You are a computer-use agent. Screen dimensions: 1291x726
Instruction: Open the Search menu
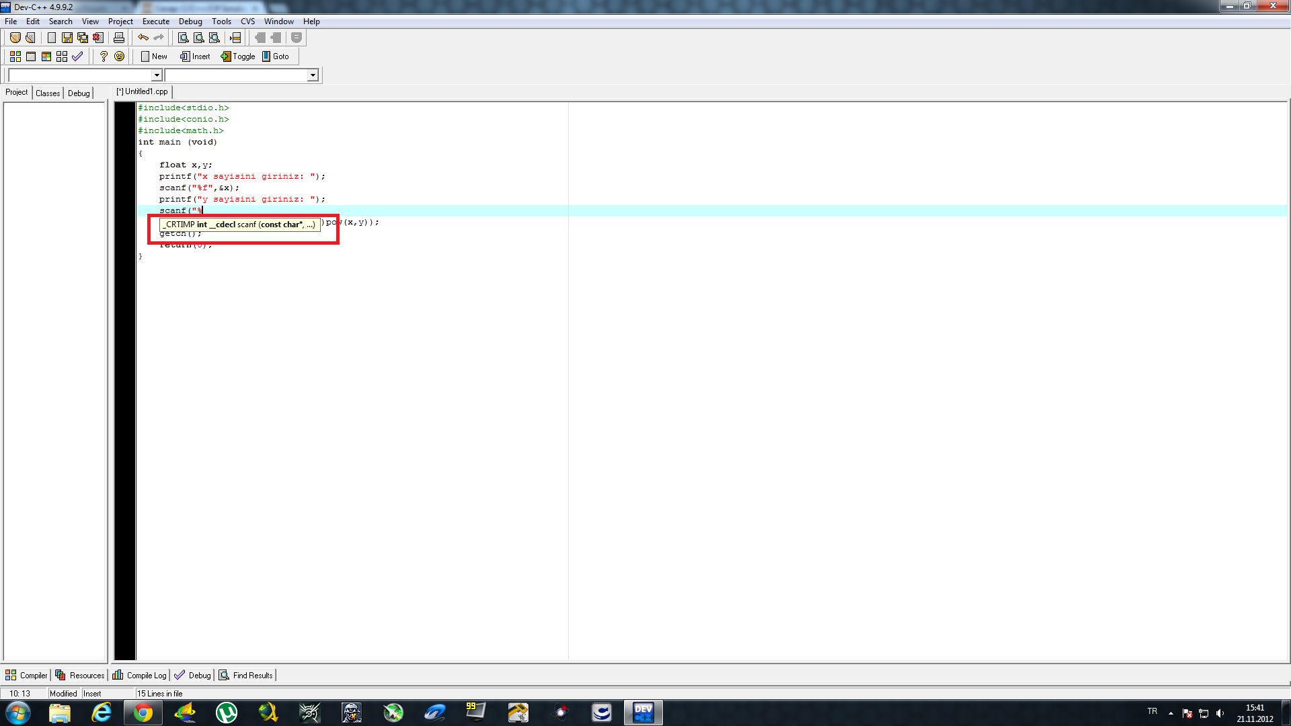point(61,22)
